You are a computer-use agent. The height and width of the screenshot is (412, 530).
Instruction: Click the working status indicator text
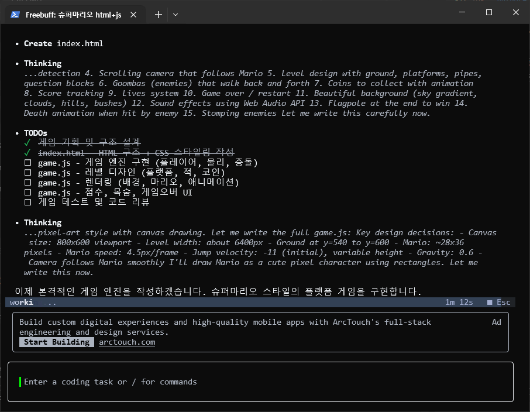[33, 303]
